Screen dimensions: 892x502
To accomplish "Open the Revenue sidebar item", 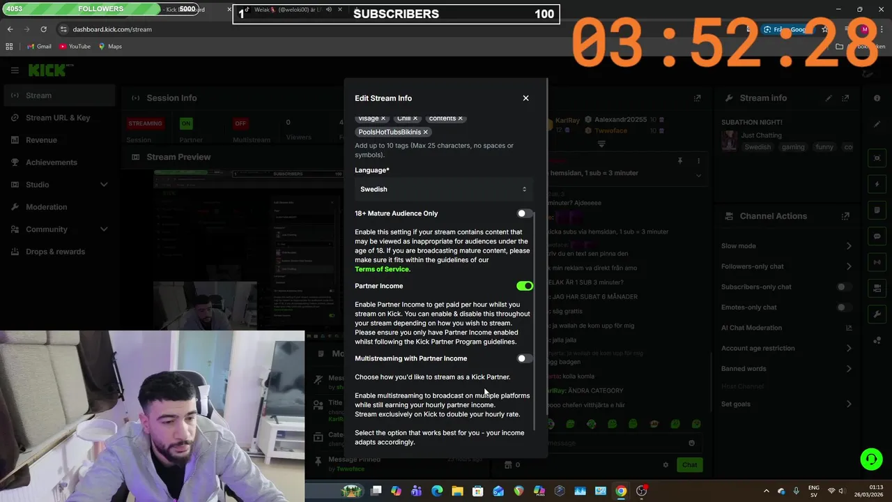I will [x=59, y=140].
